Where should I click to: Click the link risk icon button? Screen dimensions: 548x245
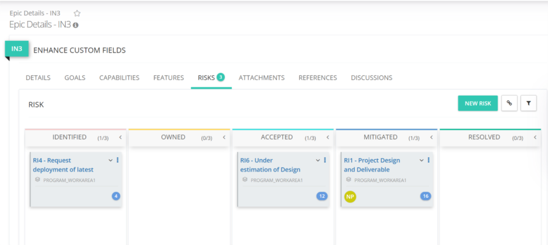click(x=509, y=103)
